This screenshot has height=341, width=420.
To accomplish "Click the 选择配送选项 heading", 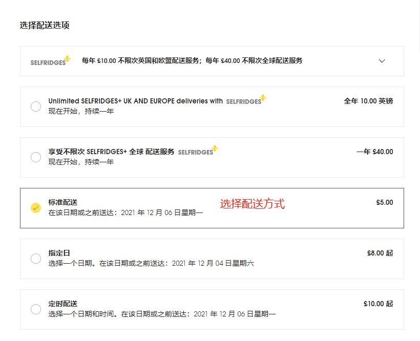I will tap(45, 25).
